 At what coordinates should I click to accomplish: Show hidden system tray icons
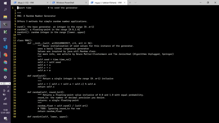tap(8, 87)
